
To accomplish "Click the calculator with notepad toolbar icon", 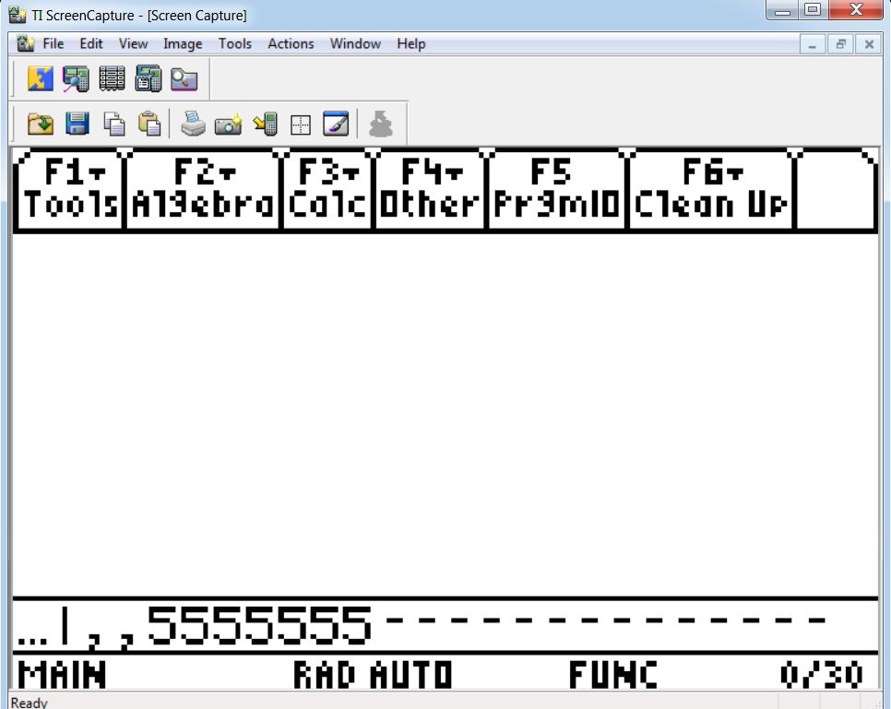I will (148, 78).
